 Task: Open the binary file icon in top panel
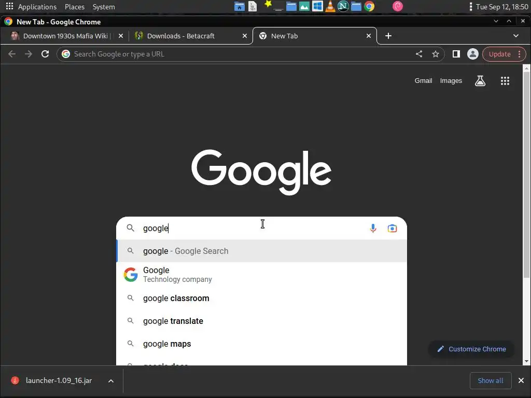pyautogui.click(x=253, y=6)
